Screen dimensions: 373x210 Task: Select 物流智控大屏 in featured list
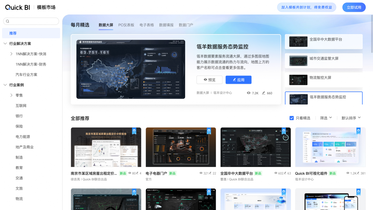pyautogui.click(x=324, y=80)
